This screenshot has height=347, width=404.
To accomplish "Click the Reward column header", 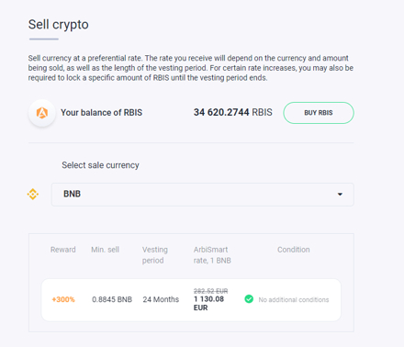I will coord(63,250).
